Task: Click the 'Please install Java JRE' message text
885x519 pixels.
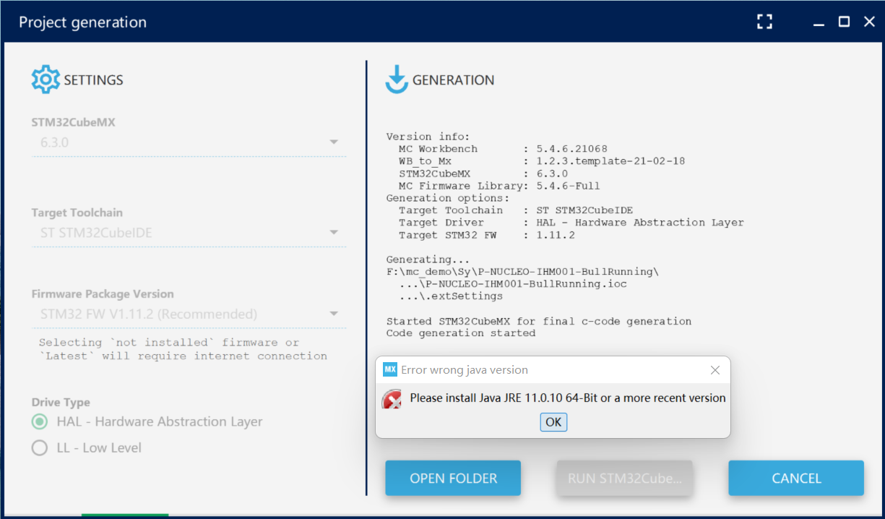Action: click(568, 398)
